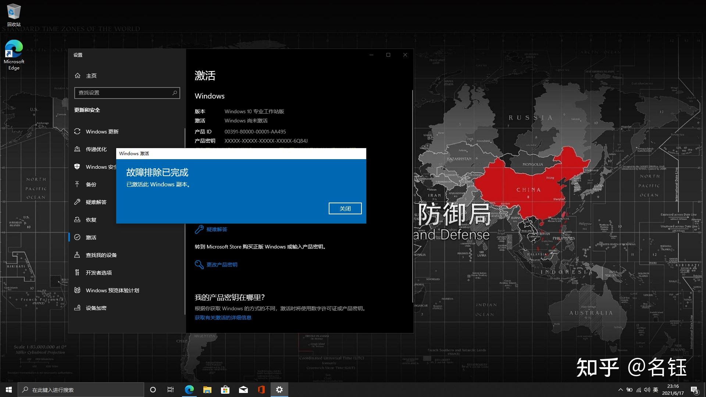This screenshot has width=706, height=397.
Task: Expand hidden system tray icons
Action: [621, 390]
